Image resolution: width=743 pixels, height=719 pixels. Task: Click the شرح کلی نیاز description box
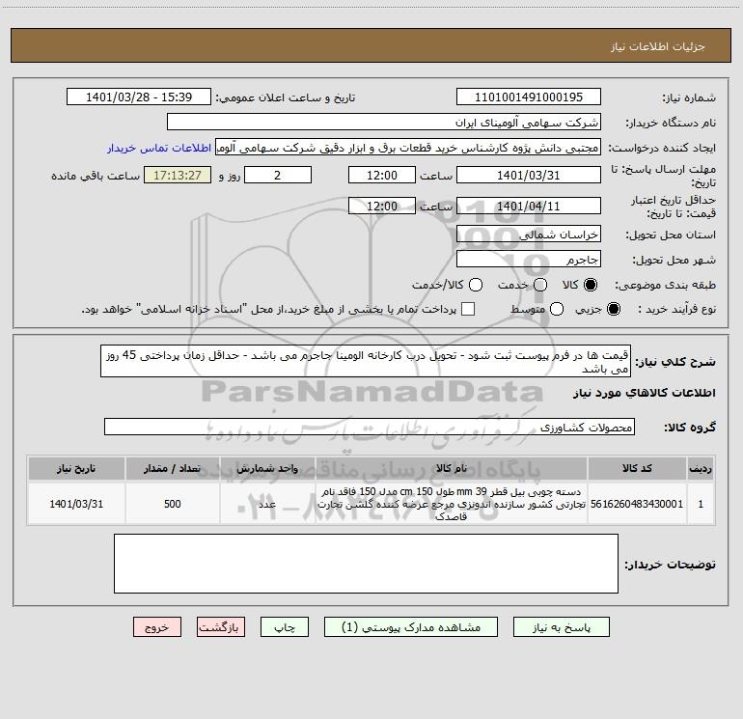click(366, 361)
